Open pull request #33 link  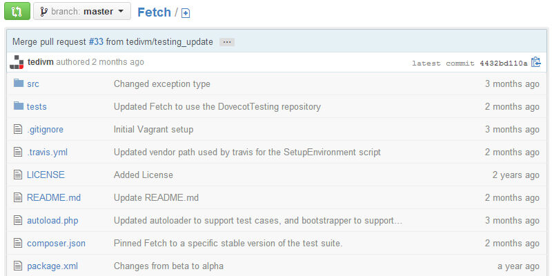click(x=96, y=41)
